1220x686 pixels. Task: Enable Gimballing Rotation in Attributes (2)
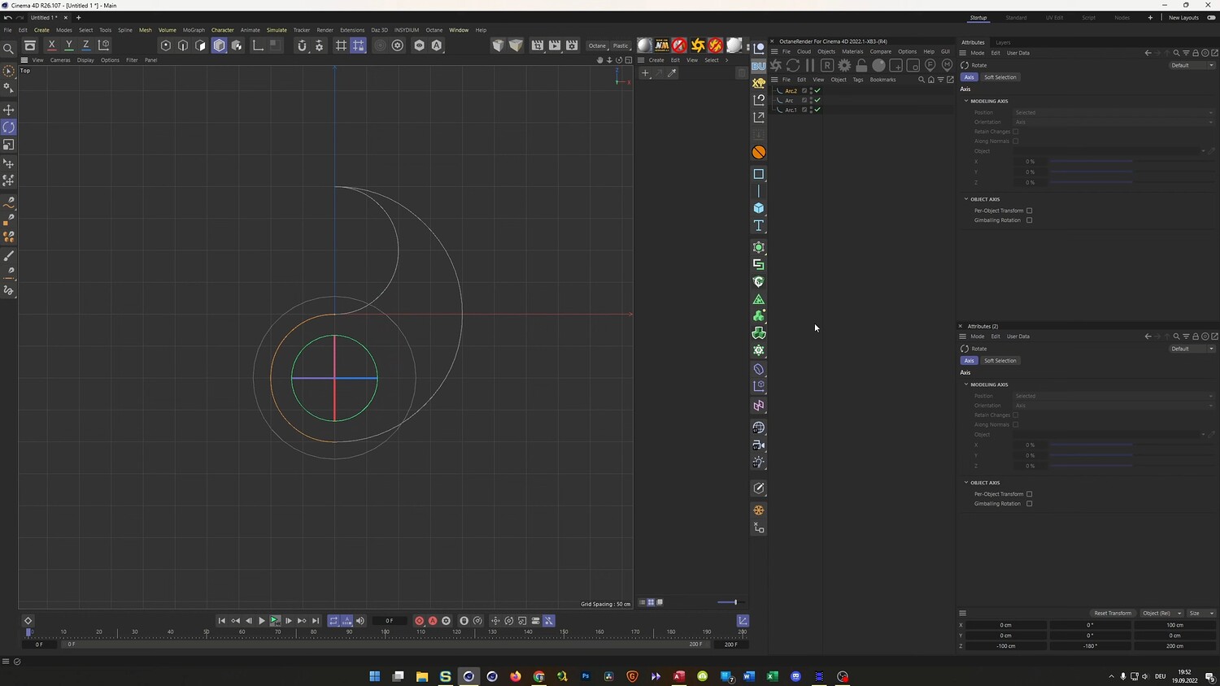1029,504
